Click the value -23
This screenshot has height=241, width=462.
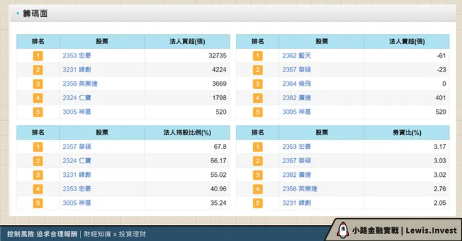(x=441, y=70)
